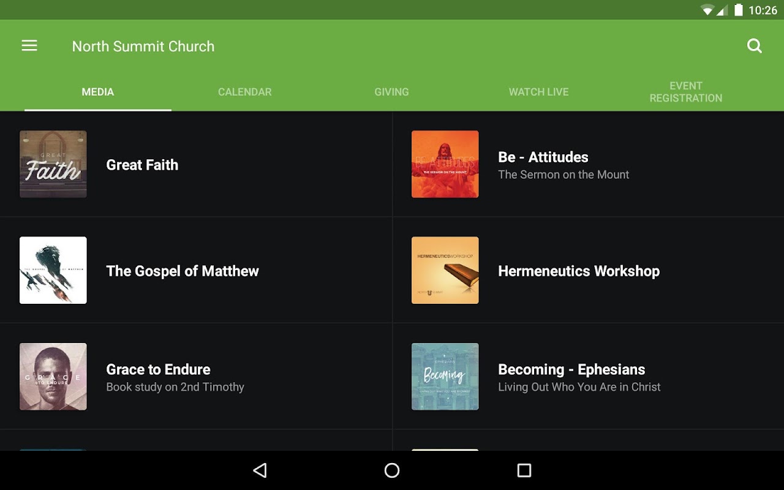Open the Hermeneutics Workshop artwork thumbnail
The height and width of the screenshot is (490, 784).
click(445, 270)
